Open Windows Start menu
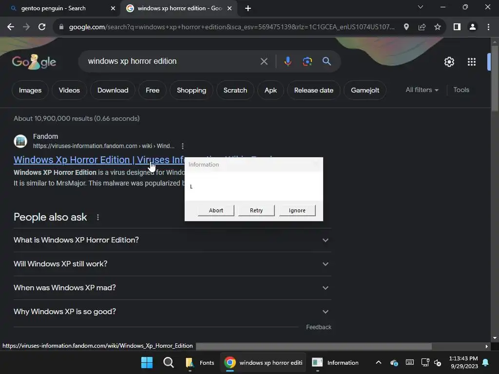 pos(147,362)
